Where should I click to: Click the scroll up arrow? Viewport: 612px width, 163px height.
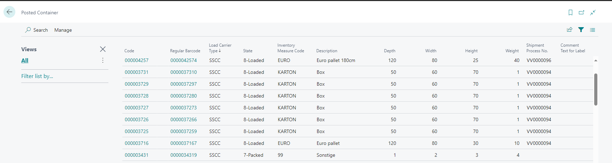[x=596, y=60]
